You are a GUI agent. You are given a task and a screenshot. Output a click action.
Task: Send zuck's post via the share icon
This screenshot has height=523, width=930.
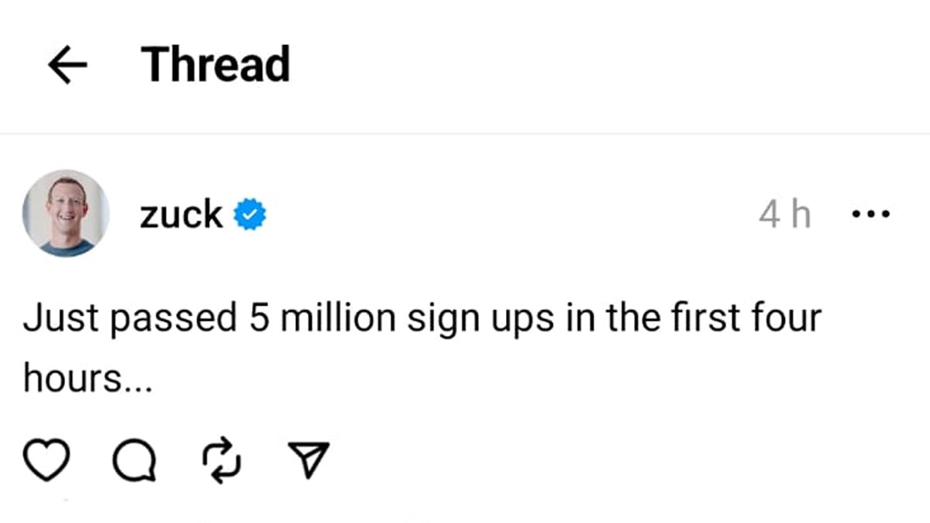(308, 460)
